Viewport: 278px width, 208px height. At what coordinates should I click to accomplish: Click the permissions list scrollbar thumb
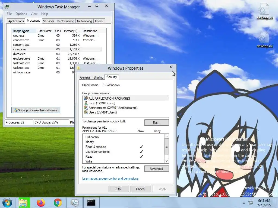(166, 147)
